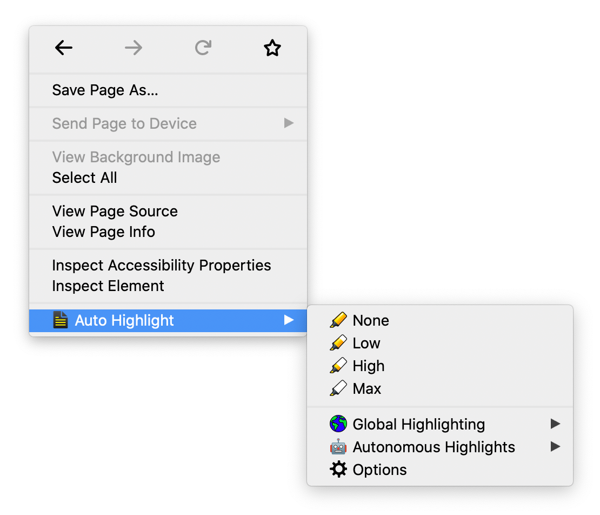
Task: Click the document icon beside Auto Highlight
Action: point(61,320)
